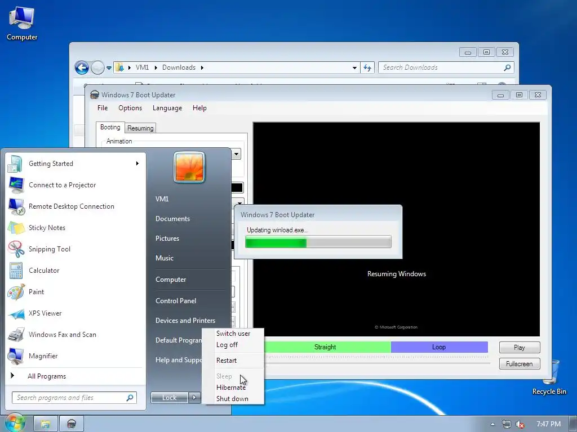Open the recent pages dropdown arrow
This screenshot has height=432, width=577.
(x=109, y=68)
